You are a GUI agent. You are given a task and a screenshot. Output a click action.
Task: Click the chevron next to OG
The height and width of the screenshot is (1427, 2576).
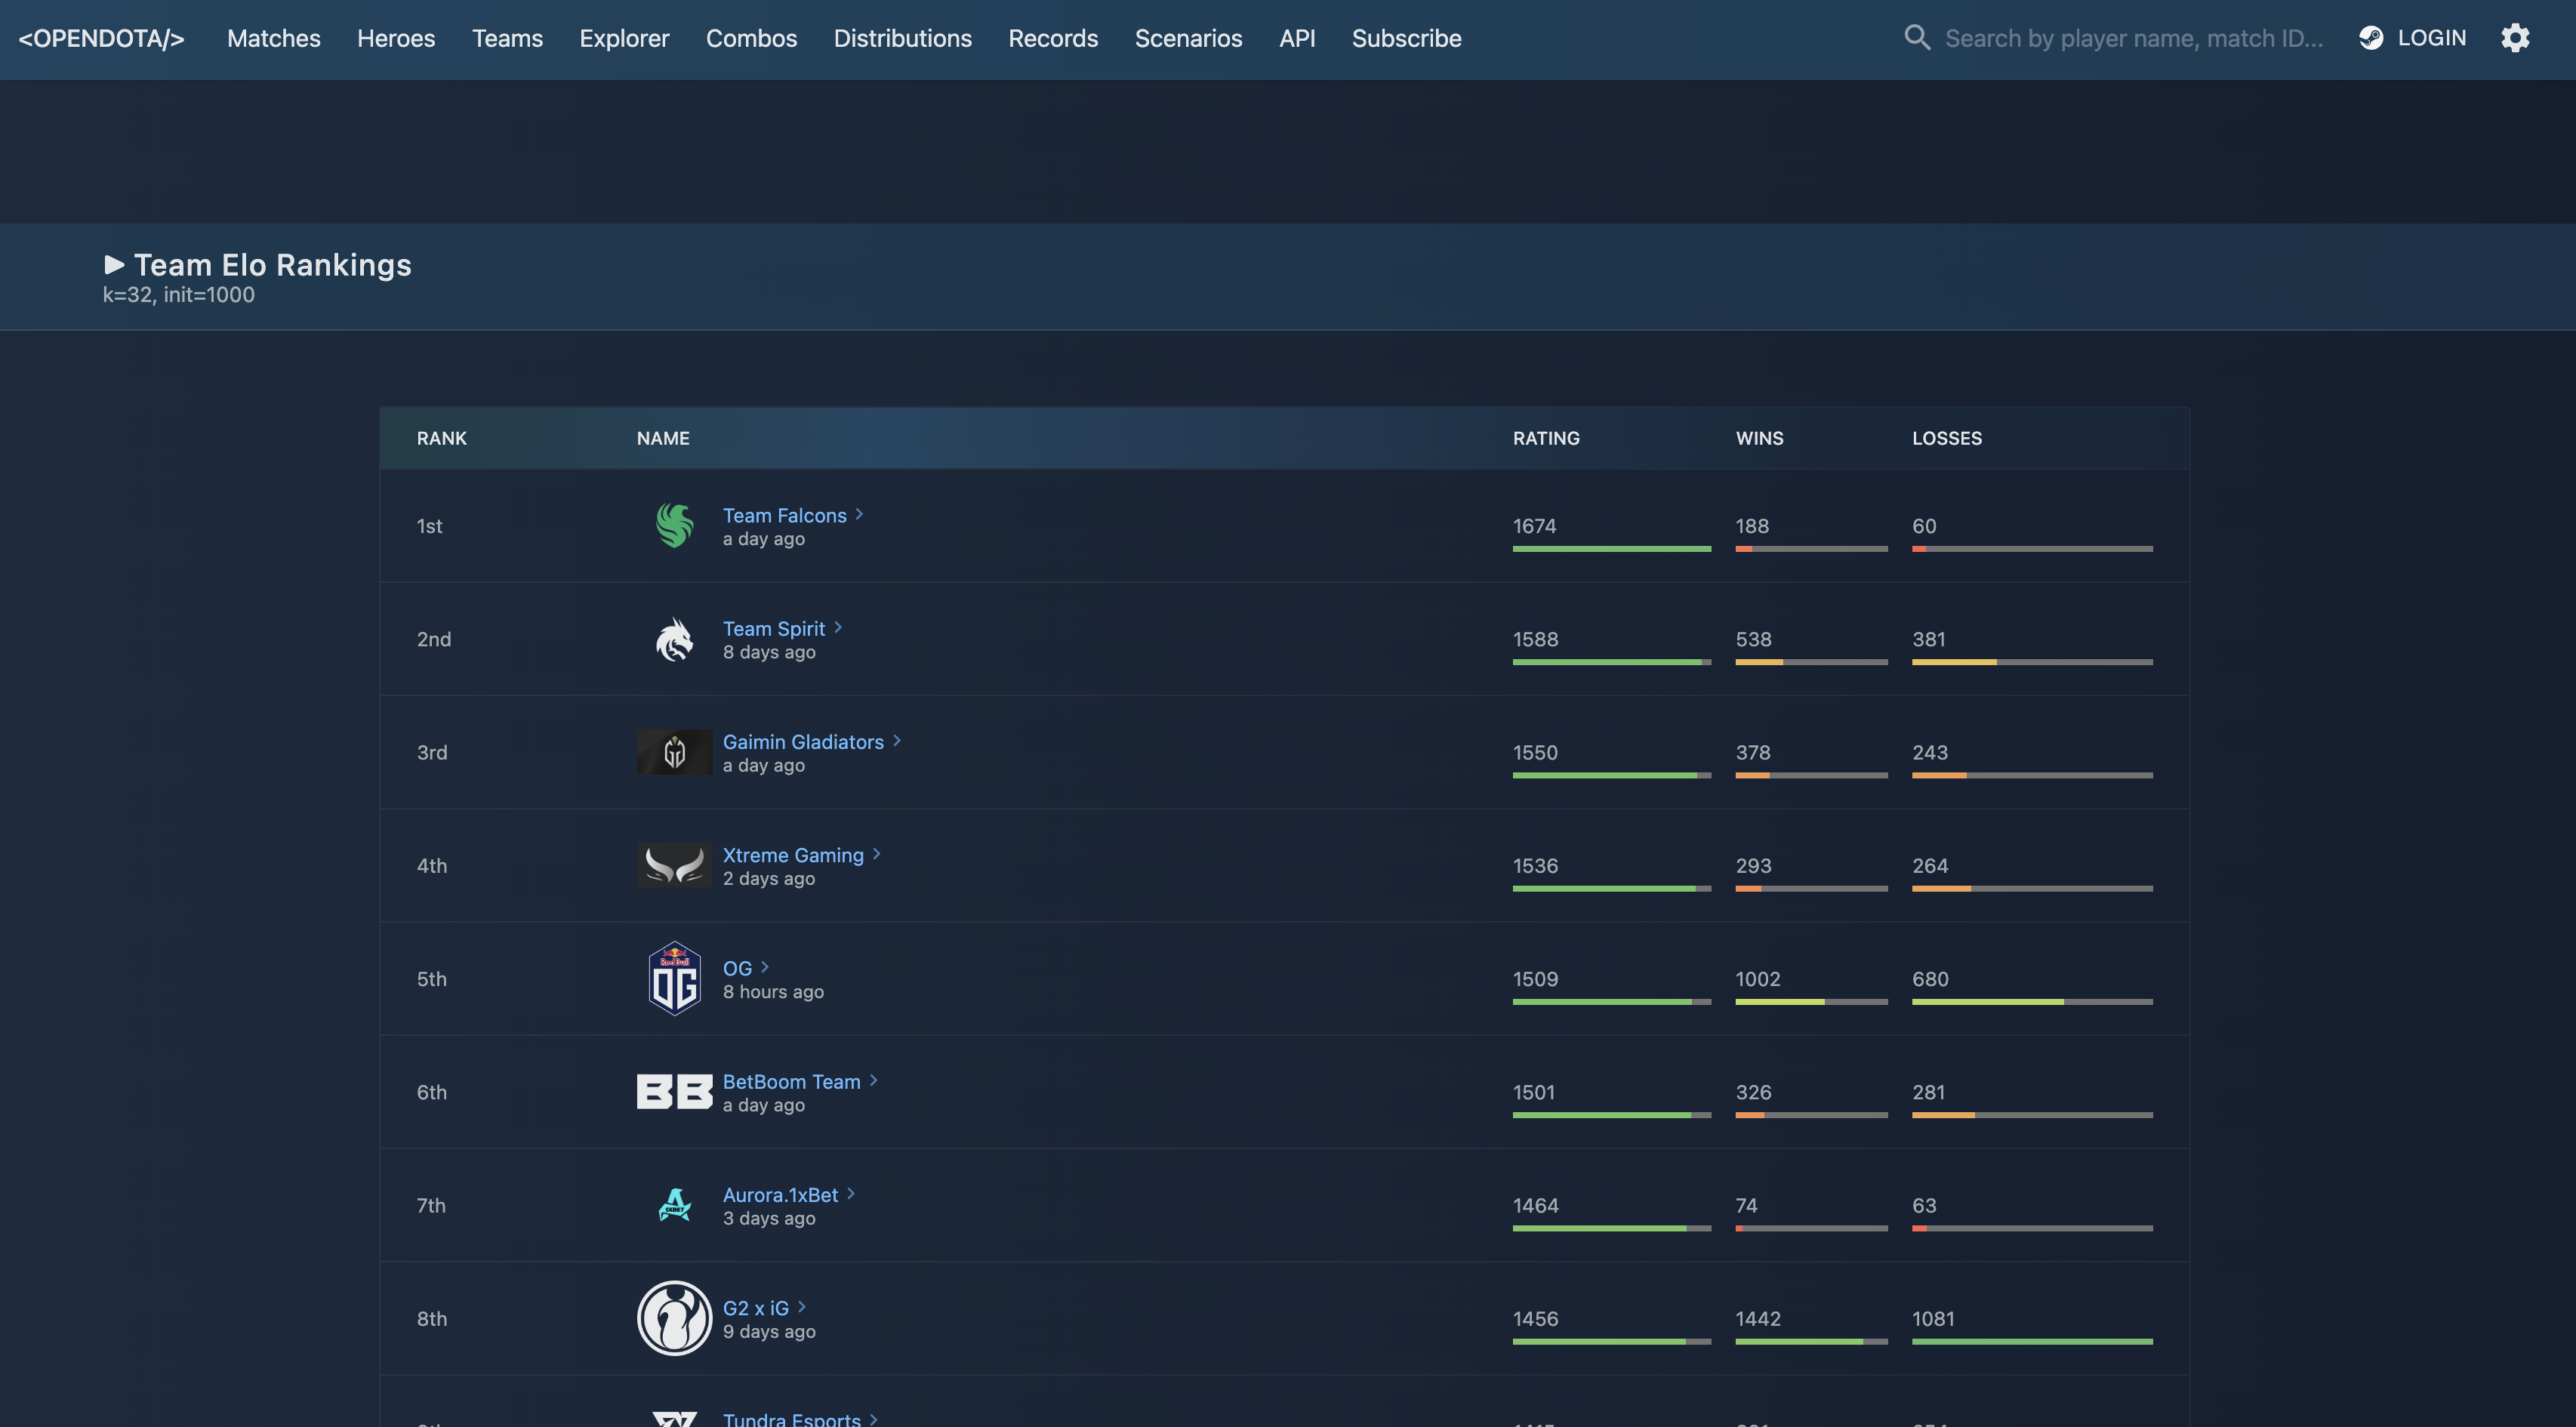click(765, 967)
